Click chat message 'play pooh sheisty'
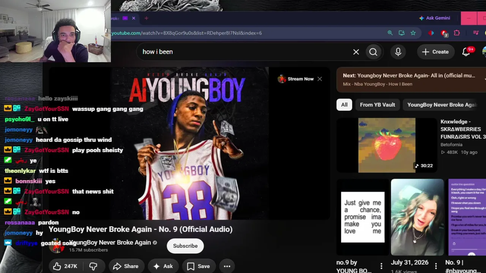The height and width of the screenshot is (273, 486). tap(98, 150)
